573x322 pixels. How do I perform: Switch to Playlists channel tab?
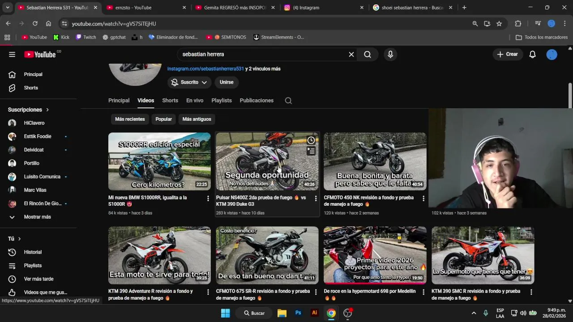click(x=222, y=101)
